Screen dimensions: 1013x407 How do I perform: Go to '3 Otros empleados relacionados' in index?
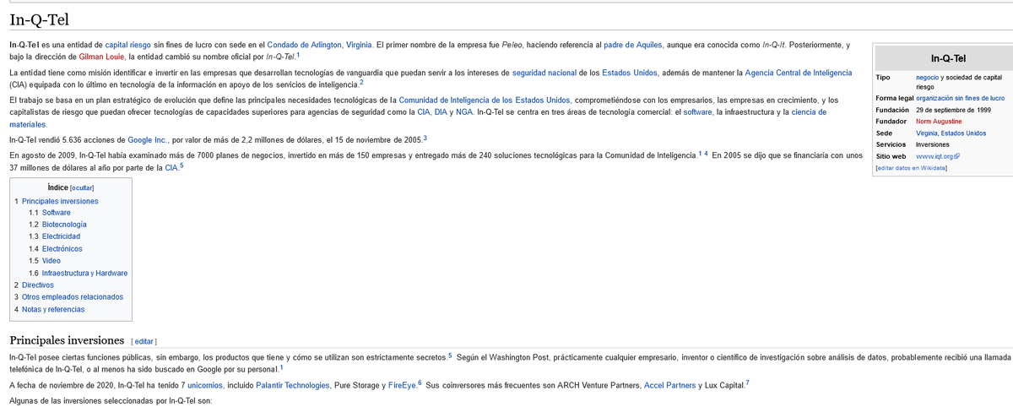click(x=68, y=297)
